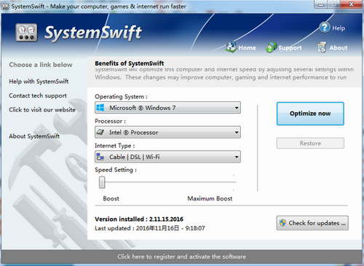Click the Check for updates button

pyautogui.click(x=312, y=223)
